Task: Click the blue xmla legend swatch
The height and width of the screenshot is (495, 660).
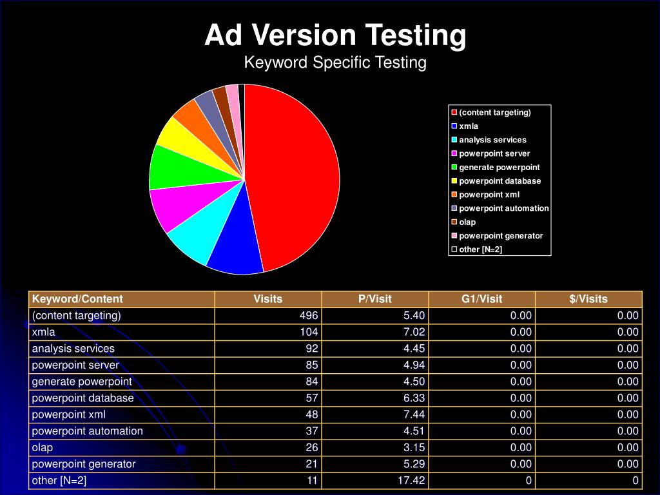Action: [454, 126]
